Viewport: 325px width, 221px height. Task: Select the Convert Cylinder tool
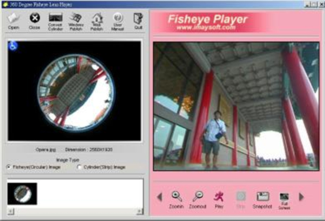pyautogui.click(x=55, y=22)
